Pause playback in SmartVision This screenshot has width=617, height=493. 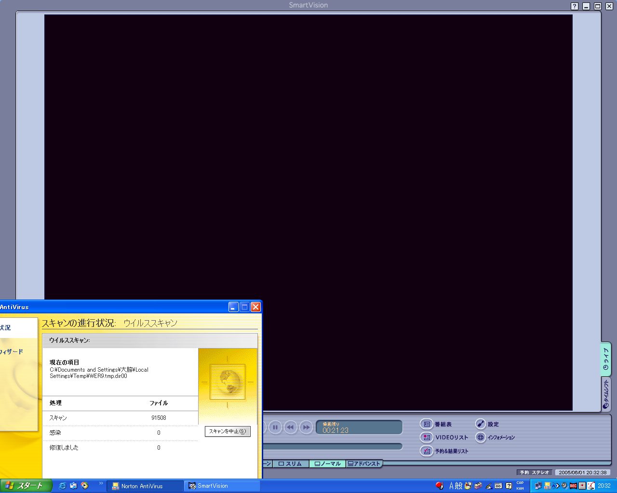275,427
